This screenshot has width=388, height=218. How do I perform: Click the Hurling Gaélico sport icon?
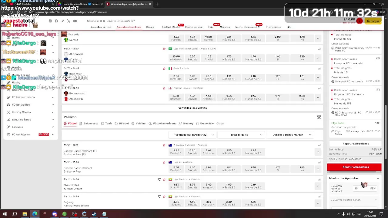[x=8, y=112]
